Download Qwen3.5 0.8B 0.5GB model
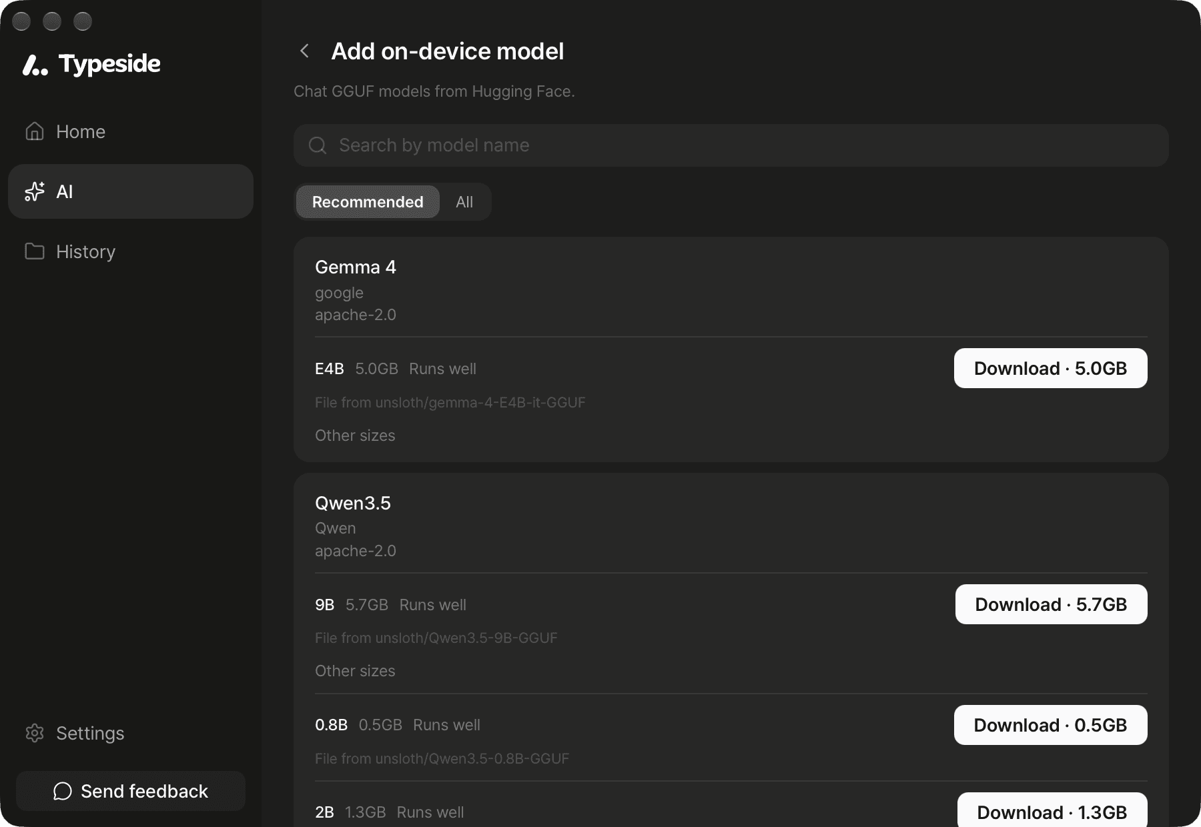The height and width of the screenshot is (827, 1201). 1051,725
